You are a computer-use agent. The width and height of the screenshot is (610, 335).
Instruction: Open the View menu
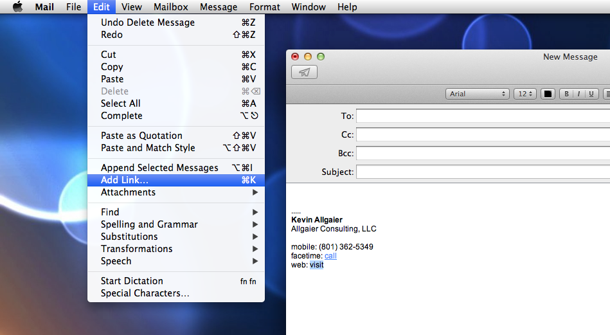pyautogui.click(x=132, y=7)
